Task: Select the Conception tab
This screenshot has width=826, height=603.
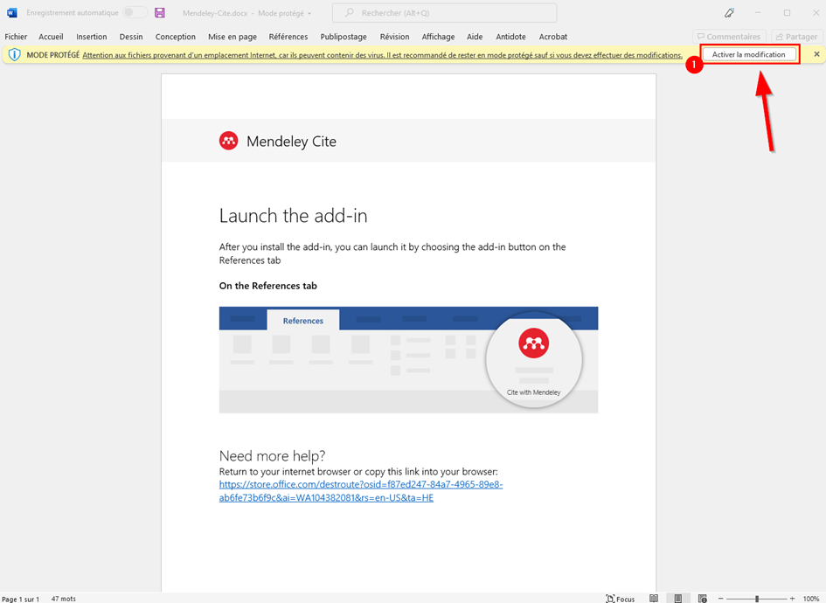Action: coord(176,37)
